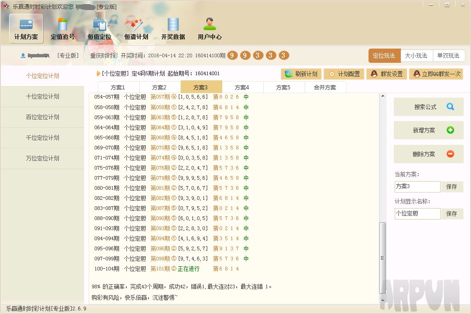The height and width of the screenshot is (314, 471).
Task: Click the QQ penguin icon on 立即QQ群发一次
Action: coord(417,74)
